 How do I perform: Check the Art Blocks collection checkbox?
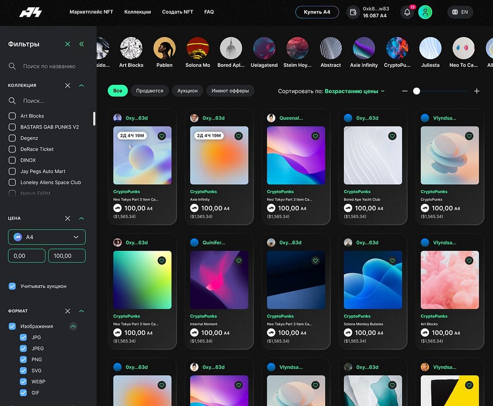tap(12, 116)
